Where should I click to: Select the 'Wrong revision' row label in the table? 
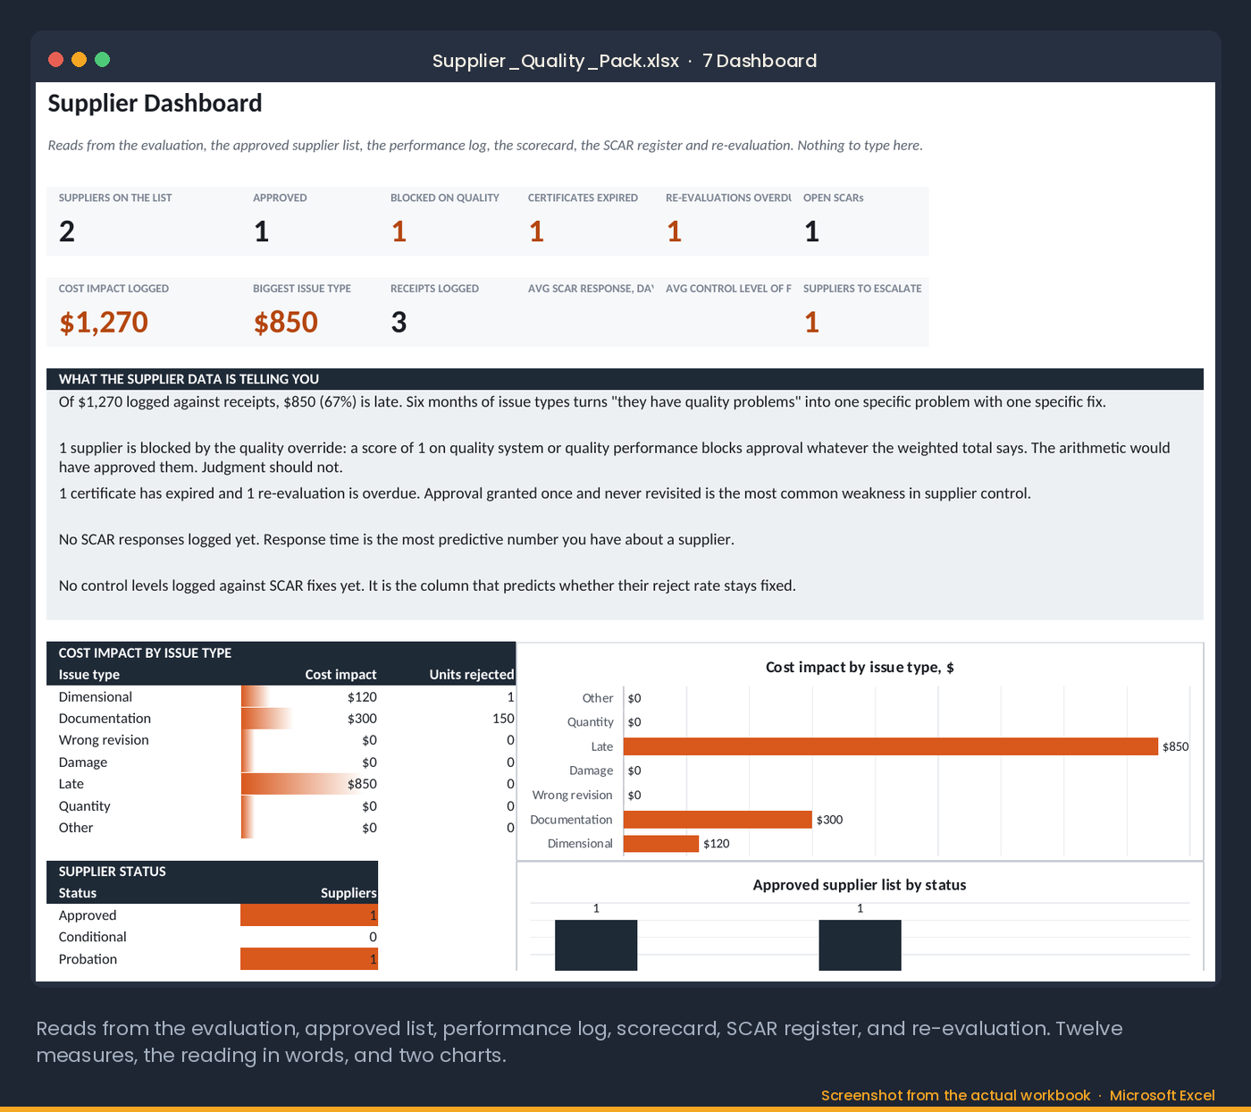[104, 740]
